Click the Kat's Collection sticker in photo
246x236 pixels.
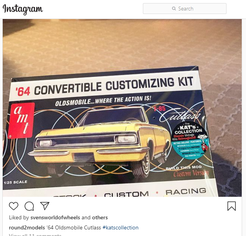[190, 141]
